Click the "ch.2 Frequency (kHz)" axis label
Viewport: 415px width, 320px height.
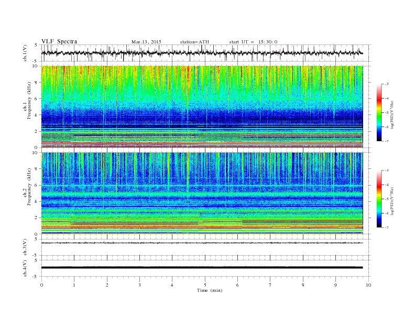click(x=27, y=186)
